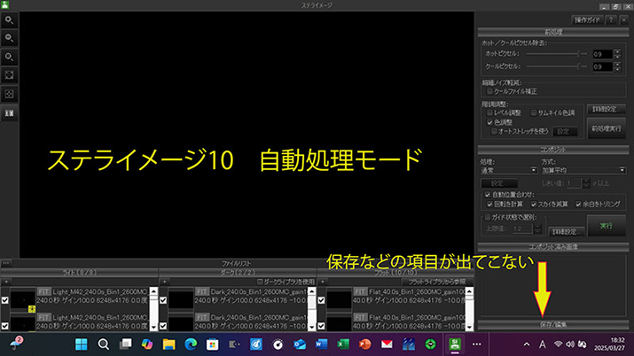Click the + add icon under ダーク list
The height and width of the screenshot is (356, 634).
164,282
